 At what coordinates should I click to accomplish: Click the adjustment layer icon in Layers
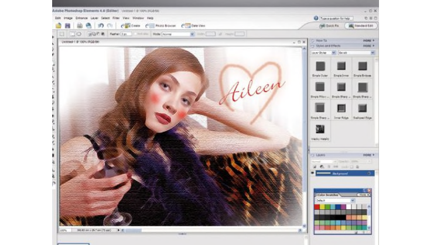click(x=322, y=167)
